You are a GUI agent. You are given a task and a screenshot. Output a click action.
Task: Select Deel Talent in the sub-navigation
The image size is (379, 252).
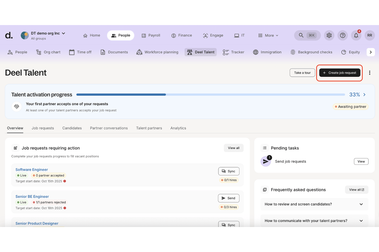201,52
